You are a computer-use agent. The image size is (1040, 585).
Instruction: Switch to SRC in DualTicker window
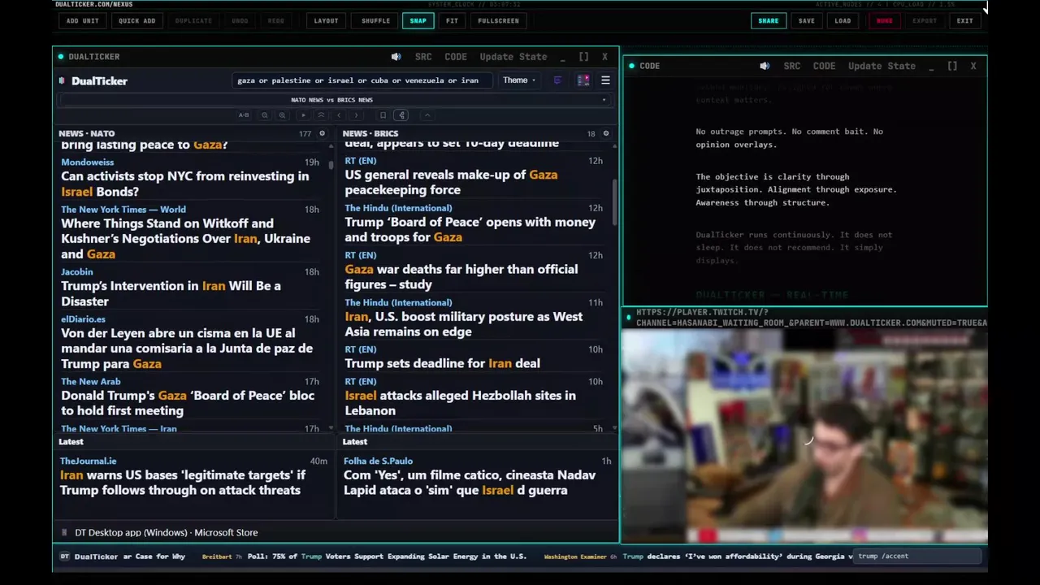(x=423, y=57)
